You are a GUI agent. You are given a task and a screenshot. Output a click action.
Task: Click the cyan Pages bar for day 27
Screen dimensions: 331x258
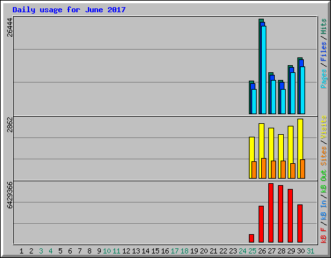[273, 97]
